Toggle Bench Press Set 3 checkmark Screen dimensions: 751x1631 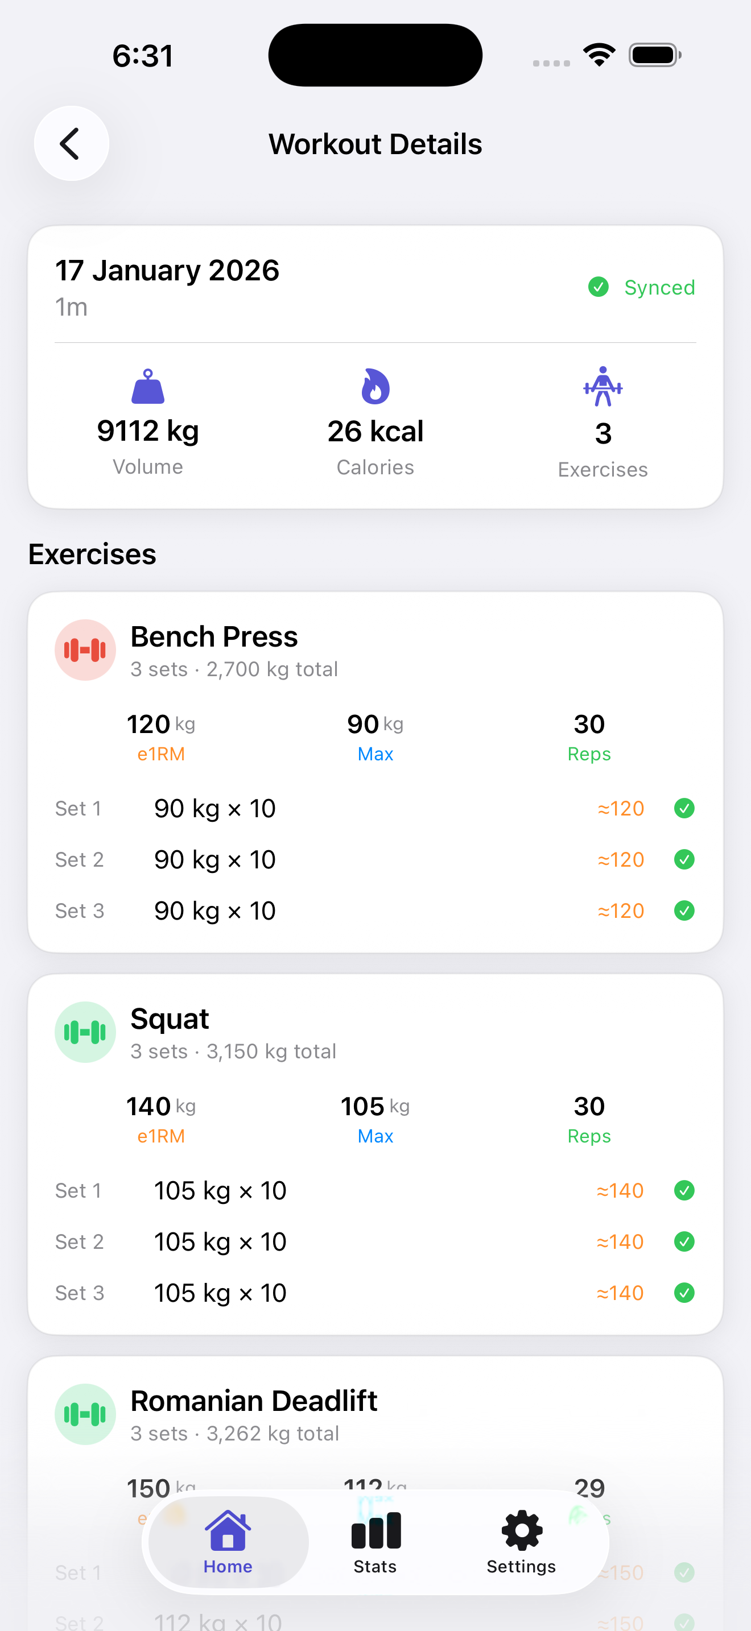(x=684, y=911)
